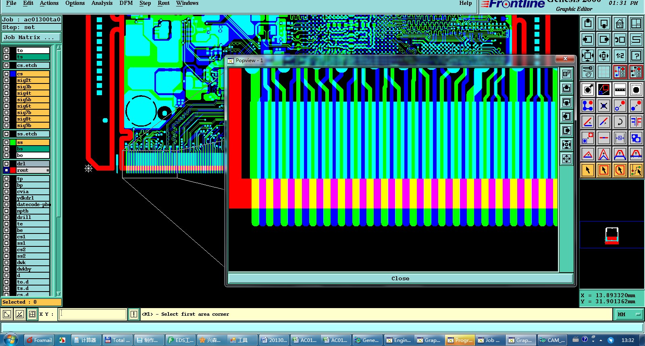
Task: Select the rectangle-area arrow selection tool
Action: [x=604, y=170]
